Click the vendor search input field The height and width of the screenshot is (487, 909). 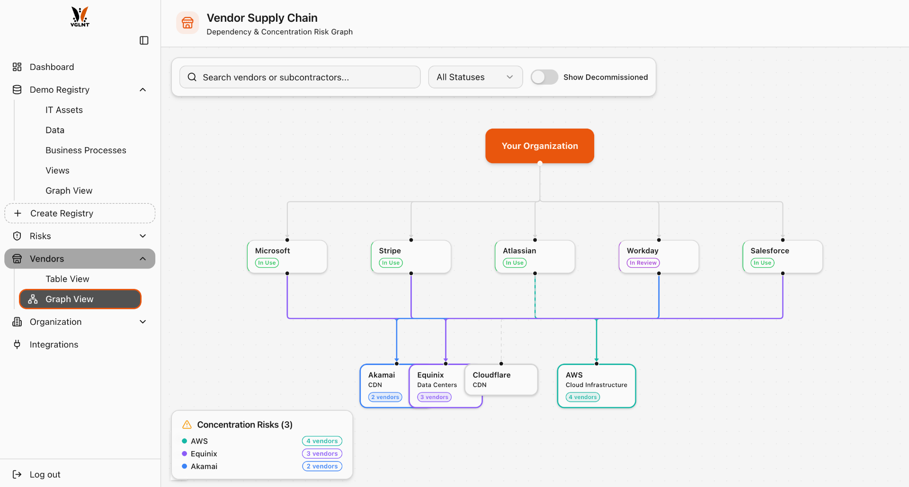click(300, 77)
